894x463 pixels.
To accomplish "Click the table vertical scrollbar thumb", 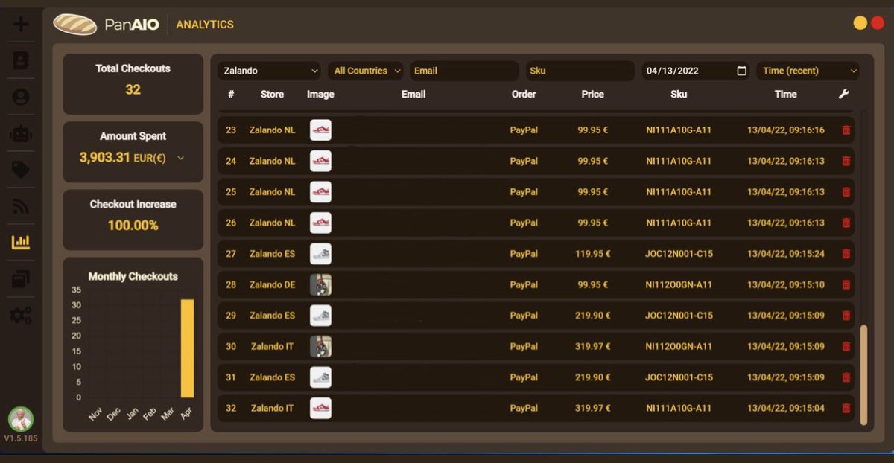I will click(x=863, y=375).
